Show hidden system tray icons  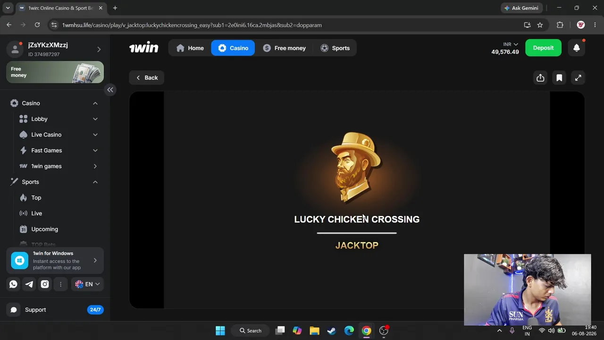pos(499,331)
